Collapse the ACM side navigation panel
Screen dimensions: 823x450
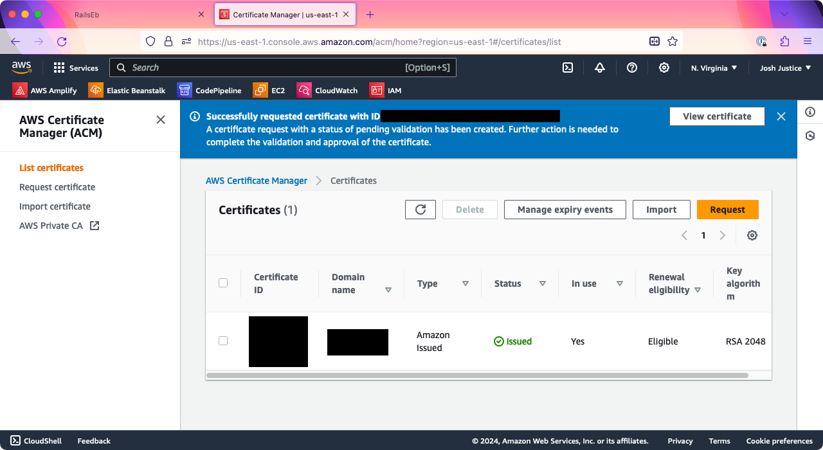[x=161, y=120]
